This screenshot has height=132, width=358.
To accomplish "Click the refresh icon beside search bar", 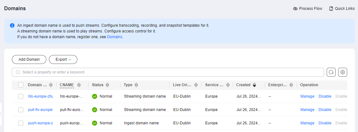I will [331, 72].
